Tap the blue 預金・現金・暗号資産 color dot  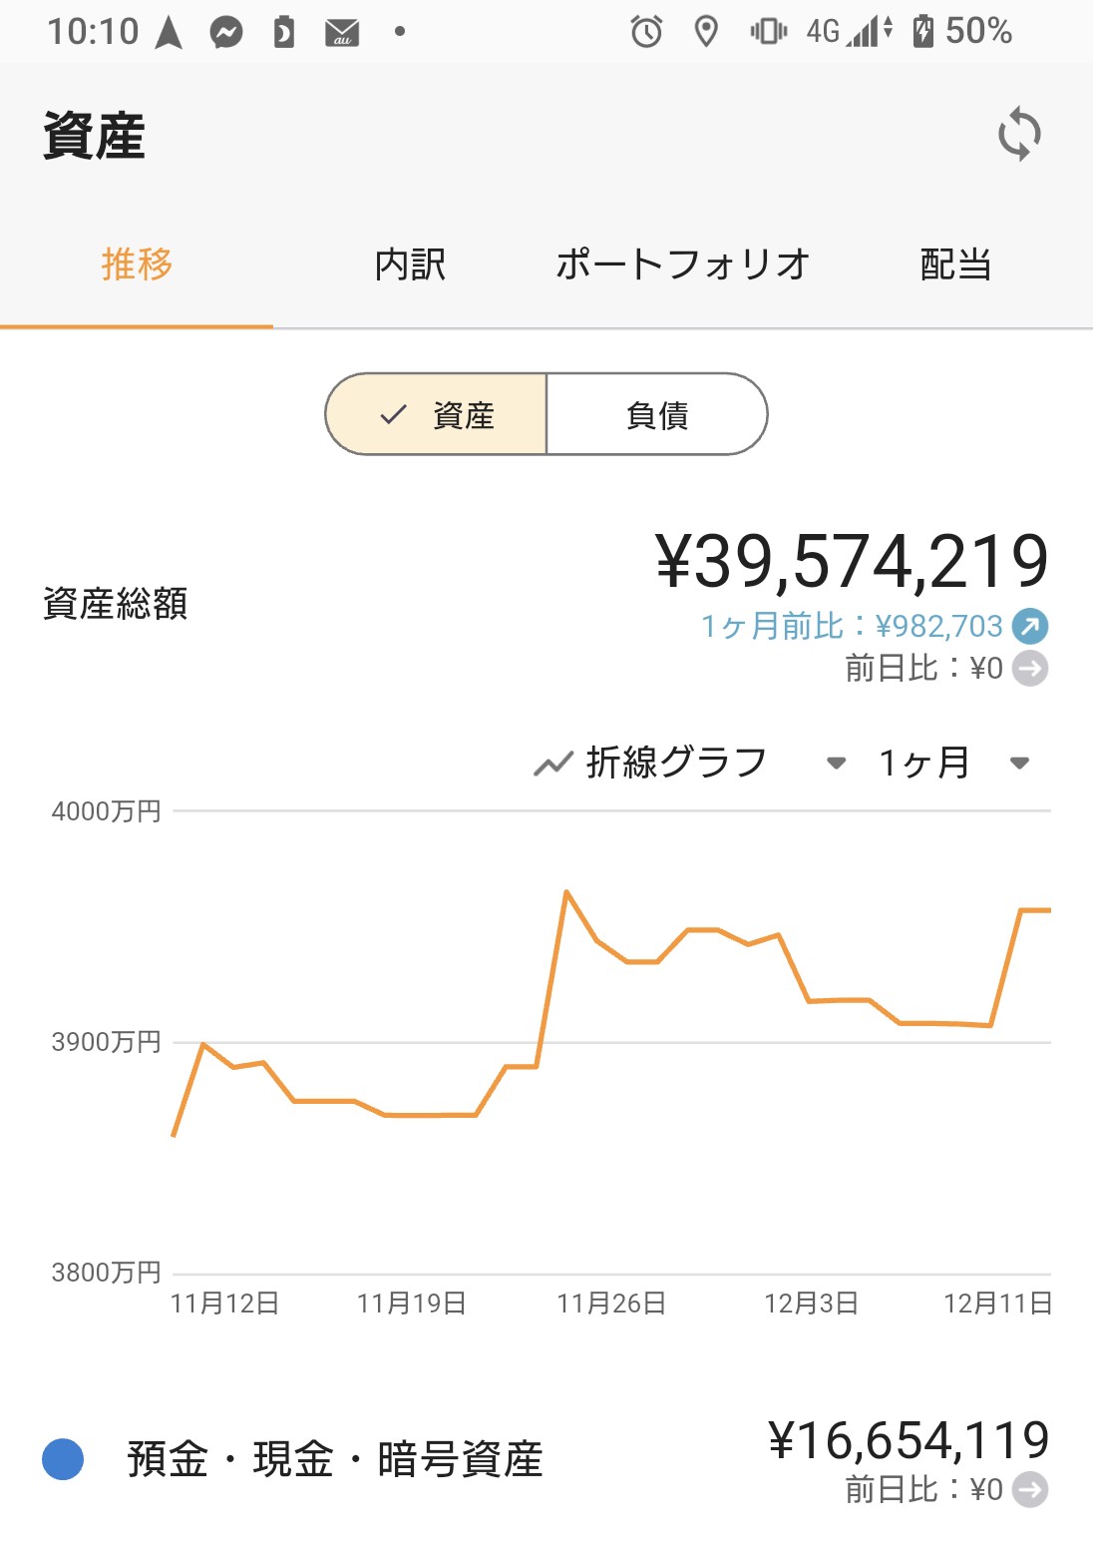pyautogui.click(x=63, y=1459)
